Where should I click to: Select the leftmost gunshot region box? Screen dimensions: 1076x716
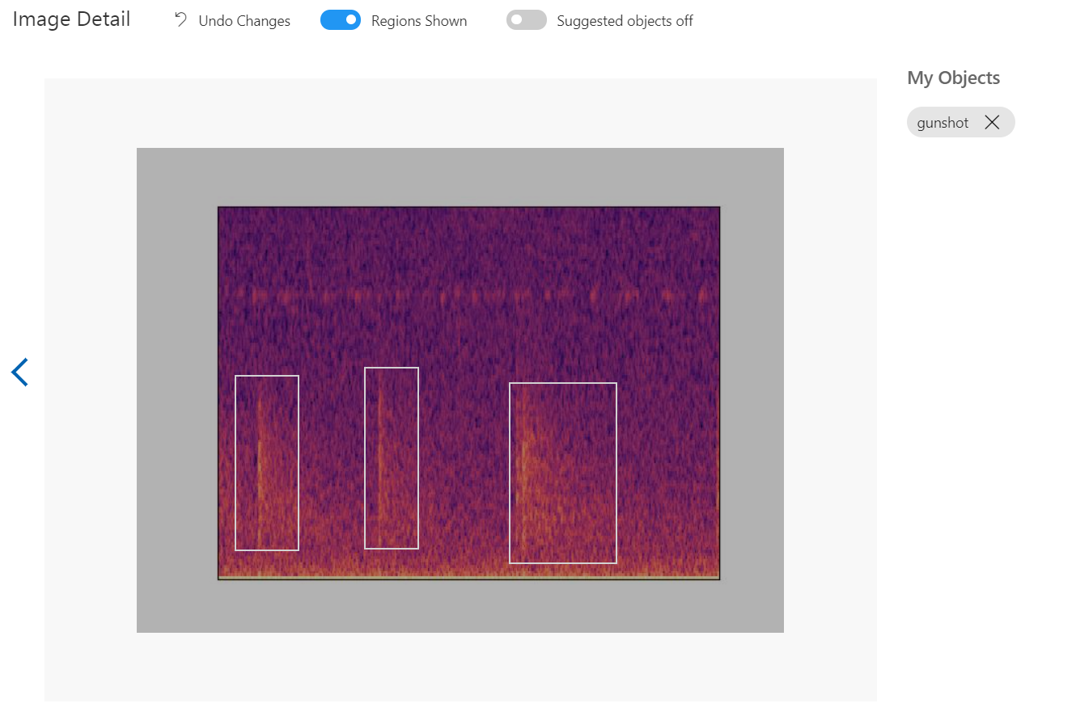coord(267,463)
